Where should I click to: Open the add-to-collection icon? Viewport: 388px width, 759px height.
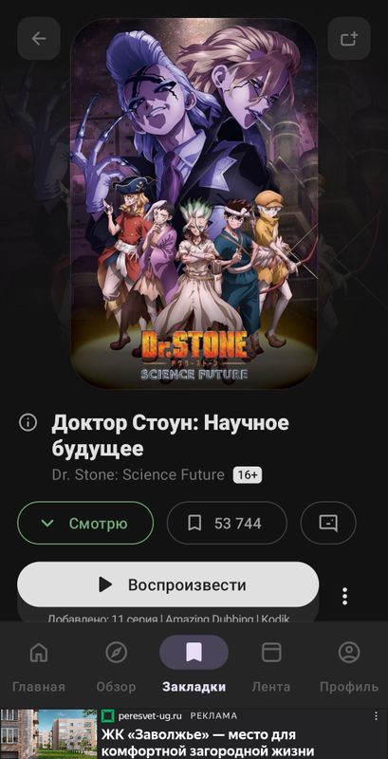[x=349, y=39]
